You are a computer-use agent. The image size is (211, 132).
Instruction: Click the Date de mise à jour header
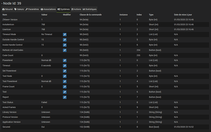(183, 15)
